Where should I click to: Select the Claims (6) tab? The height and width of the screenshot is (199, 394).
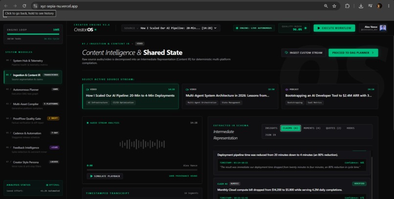(x=290, y=128)
